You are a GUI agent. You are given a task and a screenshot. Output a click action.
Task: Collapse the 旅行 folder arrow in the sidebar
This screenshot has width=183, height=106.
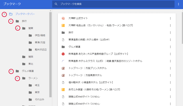11,21
